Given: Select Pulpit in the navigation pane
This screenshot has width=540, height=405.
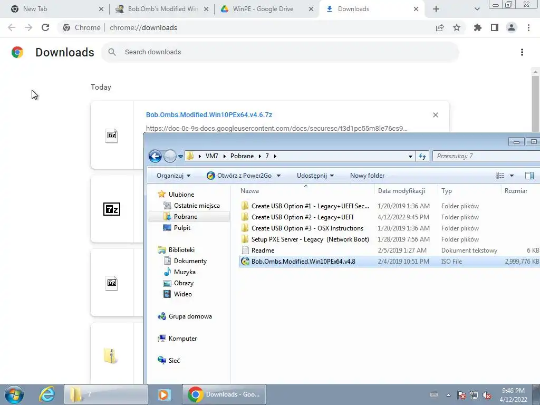Looking at the screenshot, I should click(177, 228).
